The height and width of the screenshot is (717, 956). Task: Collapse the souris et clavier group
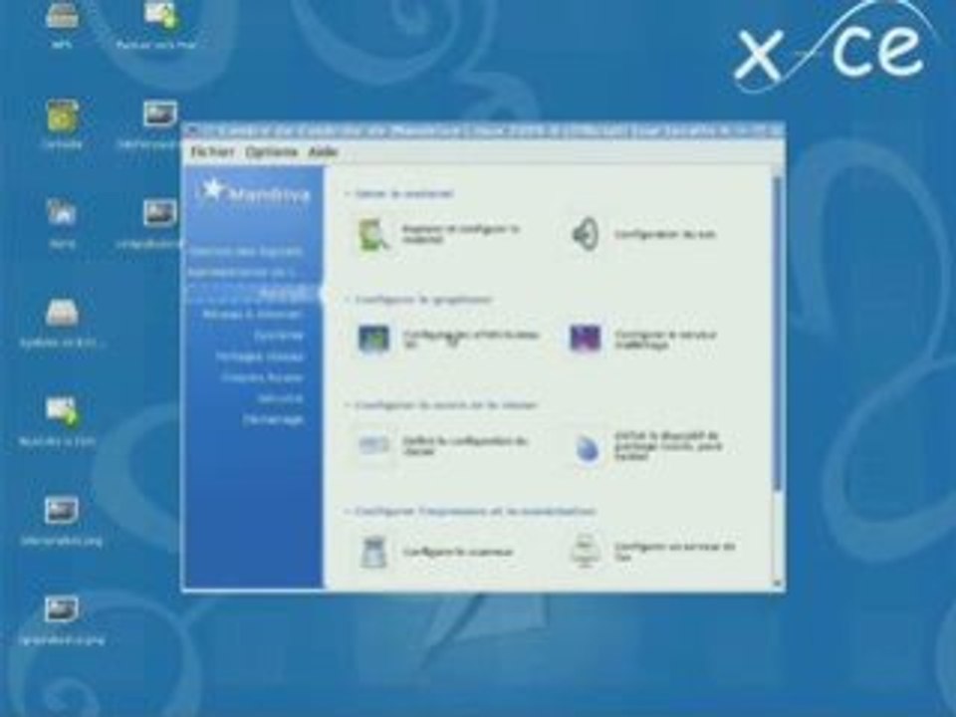coord(348,405)
